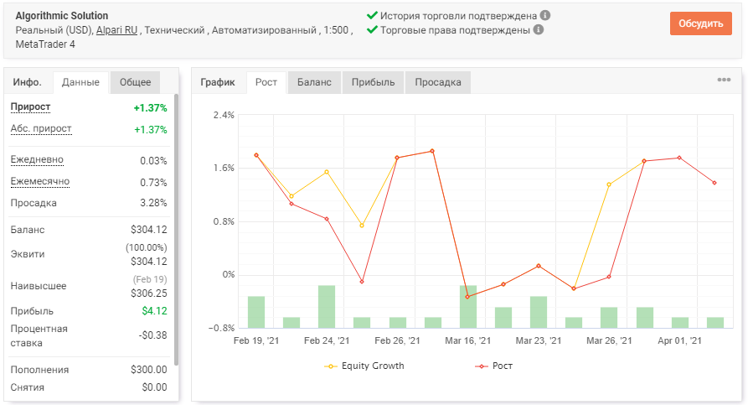This screenshot has width=748, height=405.
Task: Toggle 'Рост' series in chart legend
Action: click(x=493, y=366)
